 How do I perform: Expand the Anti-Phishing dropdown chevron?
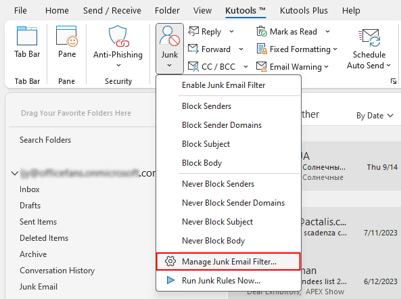118,65
